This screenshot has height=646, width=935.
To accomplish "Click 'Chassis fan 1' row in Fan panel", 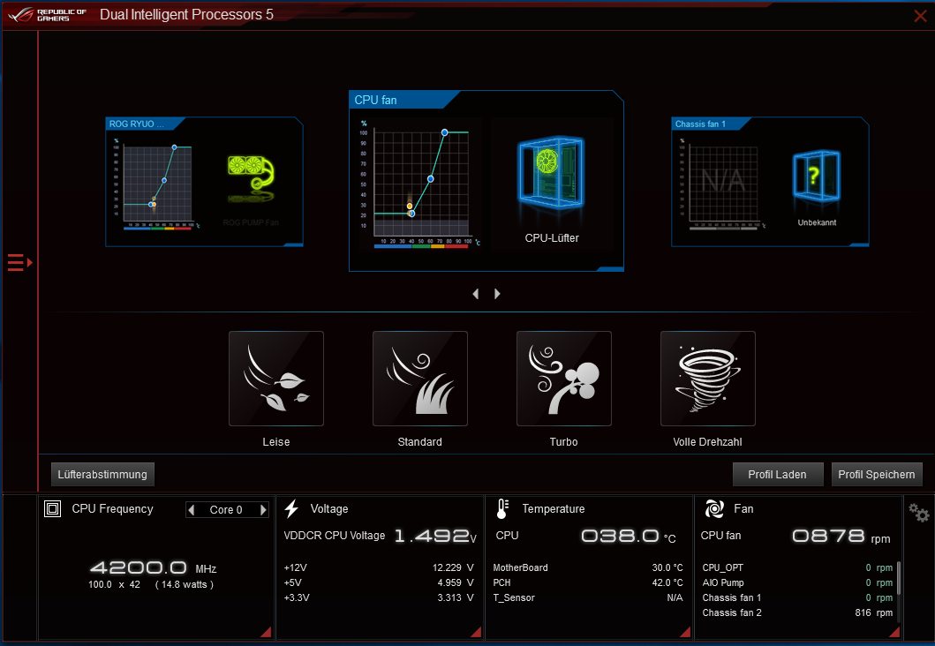I will click(x=797, y=597).
